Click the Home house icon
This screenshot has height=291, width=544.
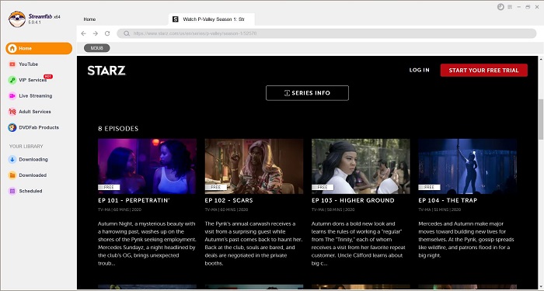pyautogui.click(x=12, y=48)
